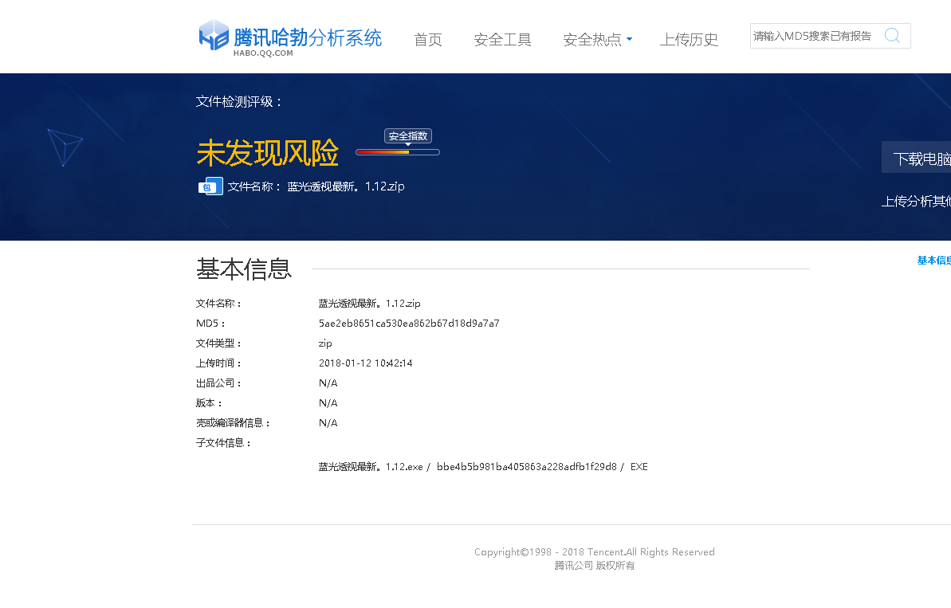Open the 安全工具 menu item

coord(502,40)
